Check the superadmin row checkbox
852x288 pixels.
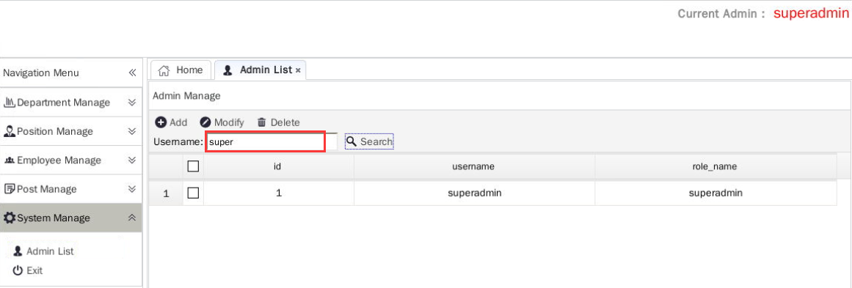(x=193, y=193)
